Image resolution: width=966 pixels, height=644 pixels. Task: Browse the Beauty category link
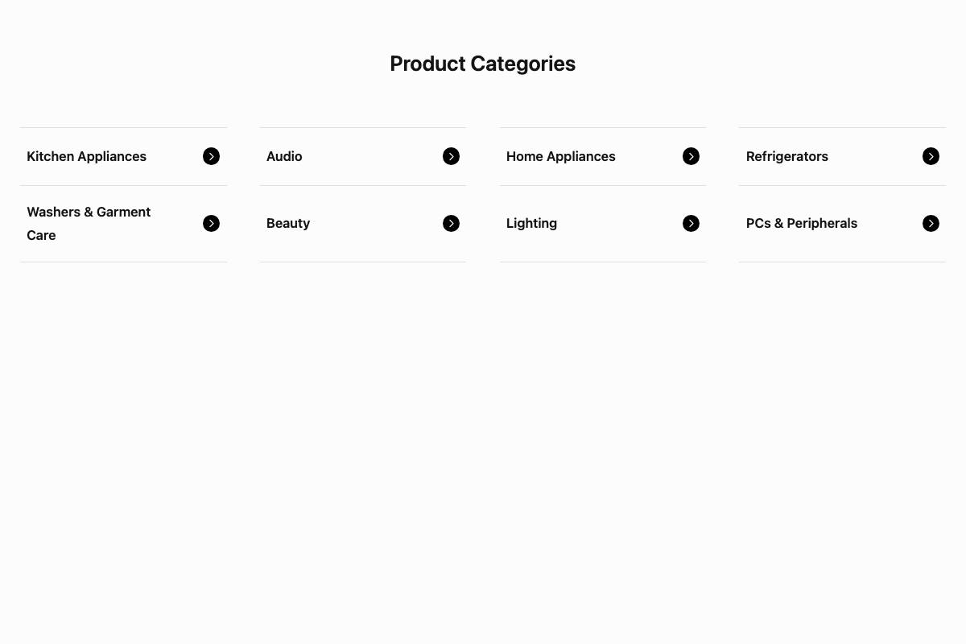288,223
